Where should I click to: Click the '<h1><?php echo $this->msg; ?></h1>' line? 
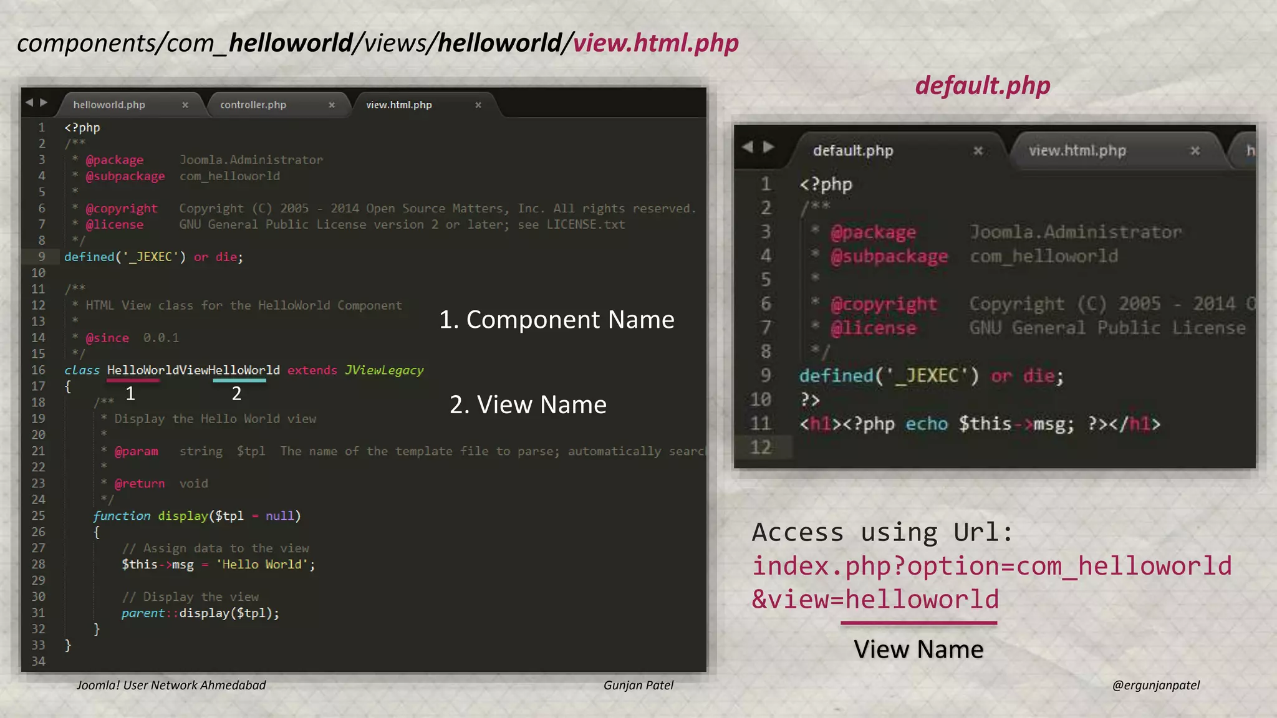(980, 424)
